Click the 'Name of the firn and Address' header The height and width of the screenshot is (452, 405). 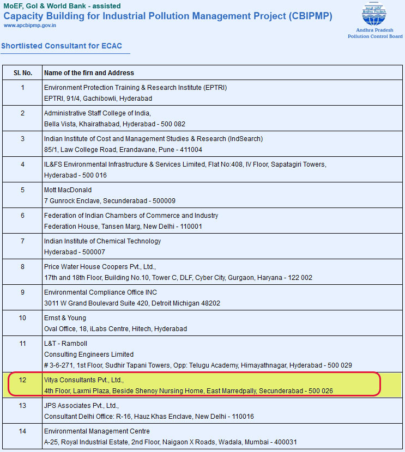click(x=89, y=73)
